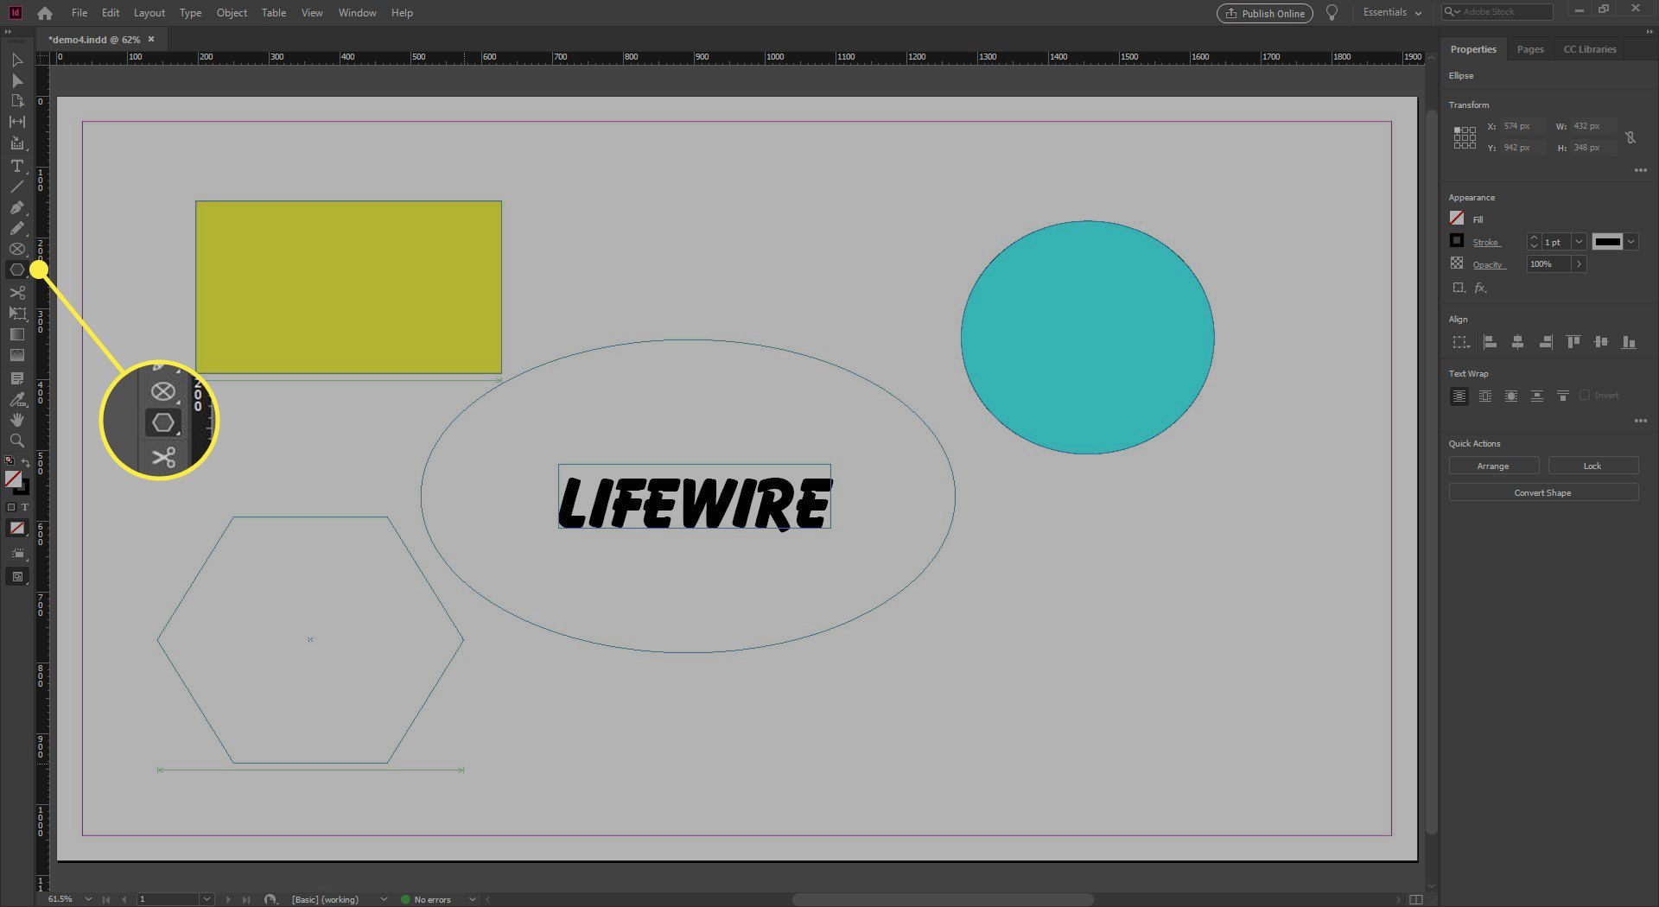Click the InDesign Home icon

pyautogui.click(x=45, y=13)
